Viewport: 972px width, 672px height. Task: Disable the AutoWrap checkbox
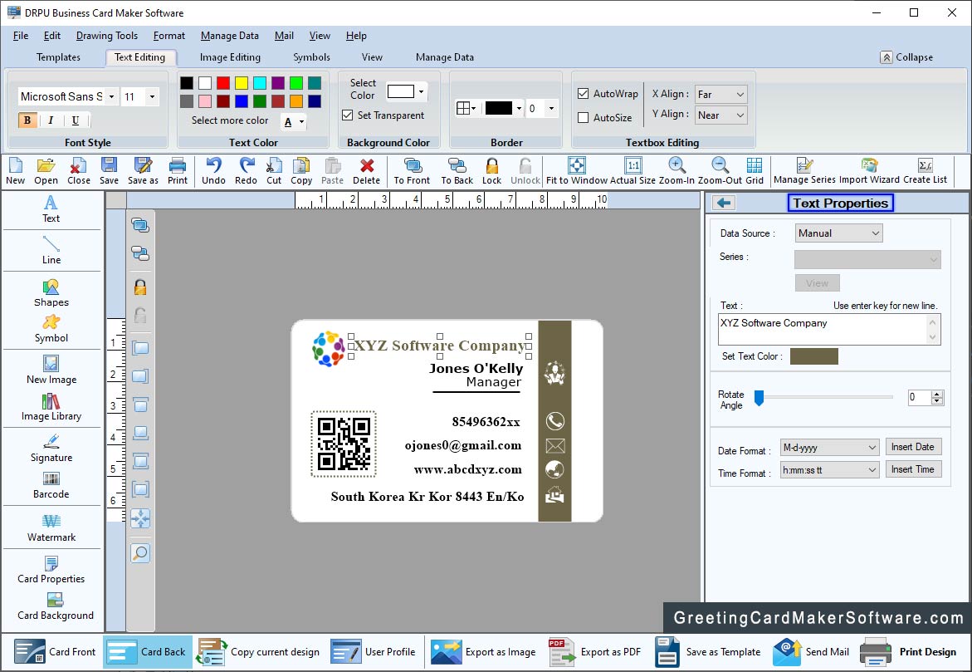[x=583, y=94]
